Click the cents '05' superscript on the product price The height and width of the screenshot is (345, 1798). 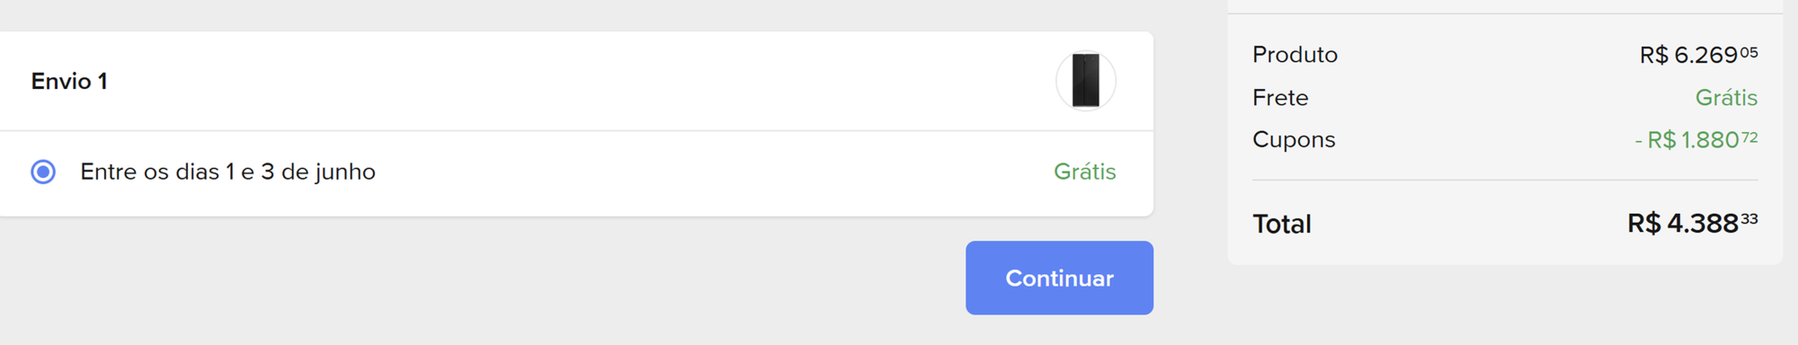click(1749, 52)
